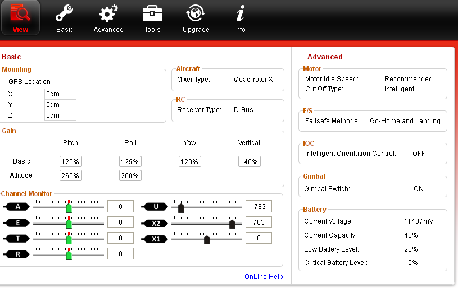Image resolution: width=458 pixels, height=288 pixels.
Task: Open the OnLine Help link
Action: [x=264, y=277]
